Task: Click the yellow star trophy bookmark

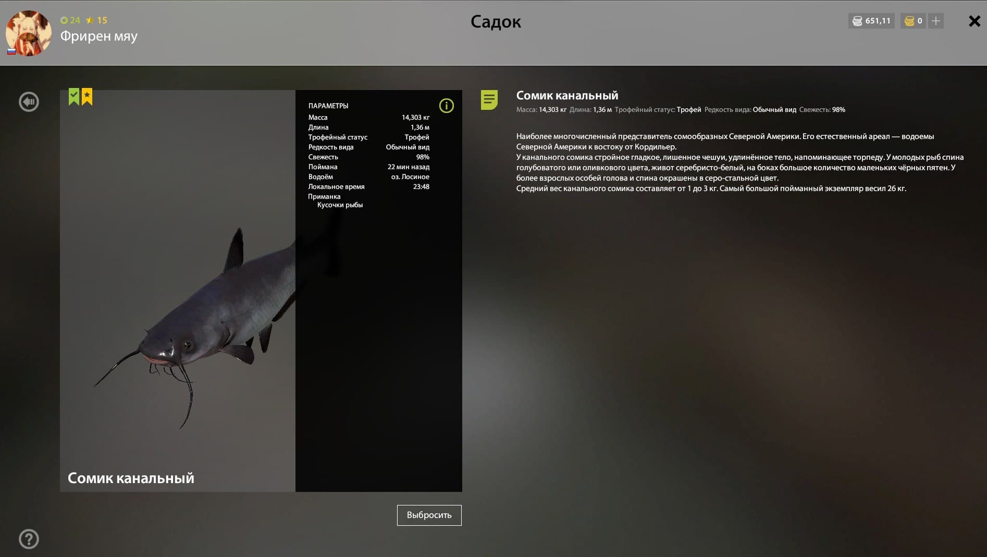Action: (87, 97)
